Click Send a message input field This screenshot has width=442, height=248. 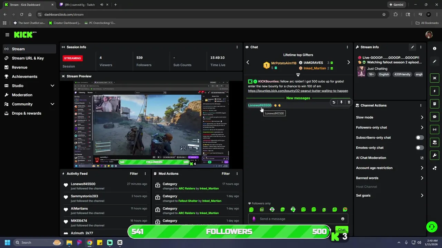[298, 219]
